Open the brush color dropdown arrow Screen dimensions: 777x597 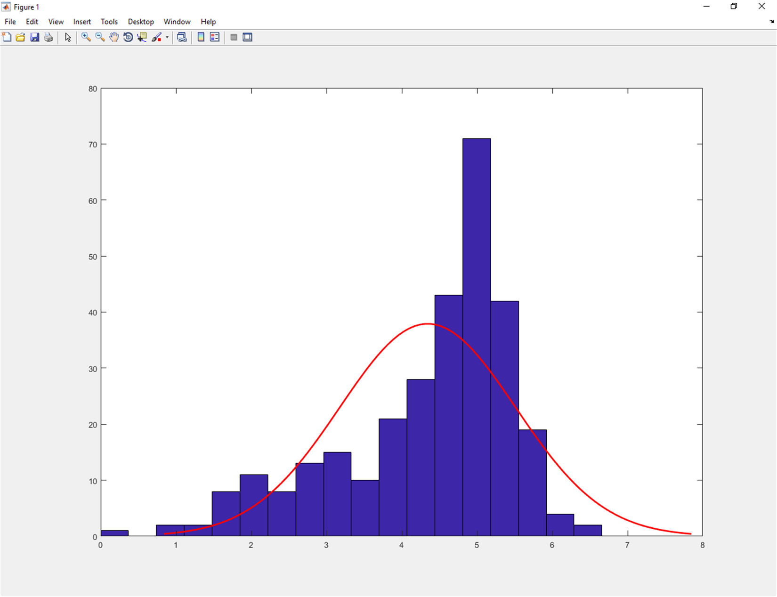click(x=167, y=38)
